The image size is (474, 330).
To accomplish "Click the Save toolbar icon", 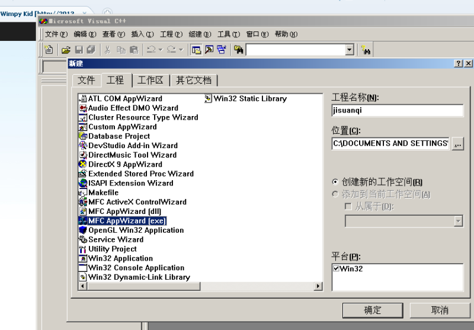I will coord(79,50).
